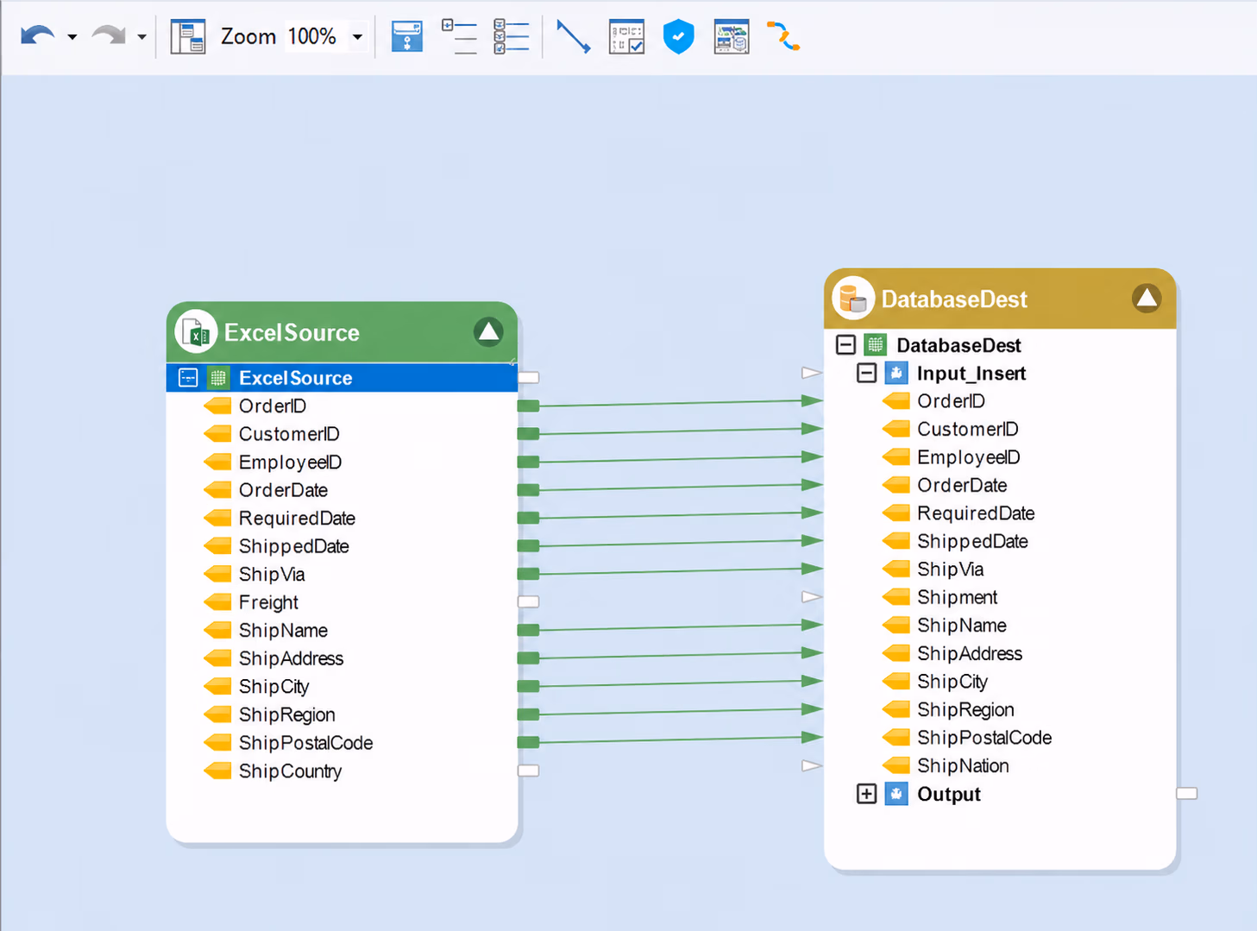Click the Output node's right-side port
Screen dimensions: 1257x931
click(x=1187, y=793)
